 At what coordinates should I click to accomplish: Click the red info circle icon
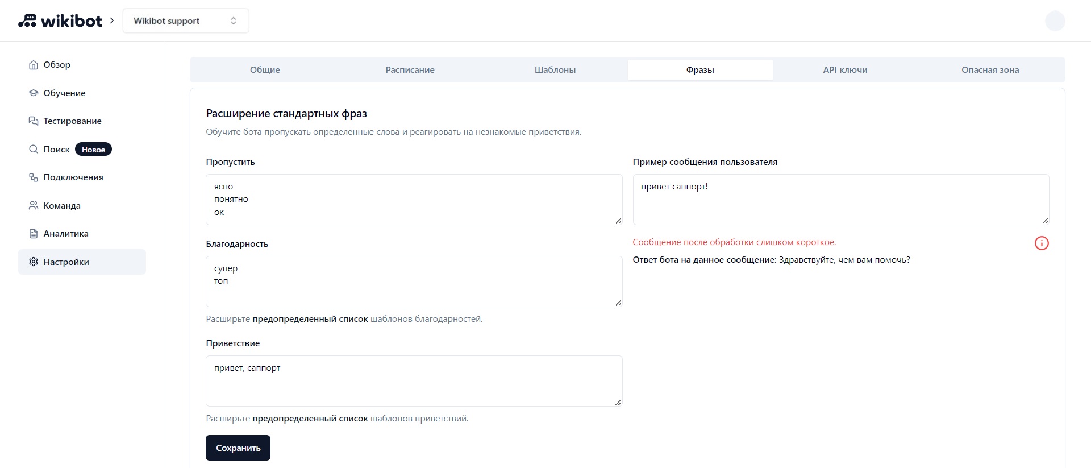(1042, 243)
